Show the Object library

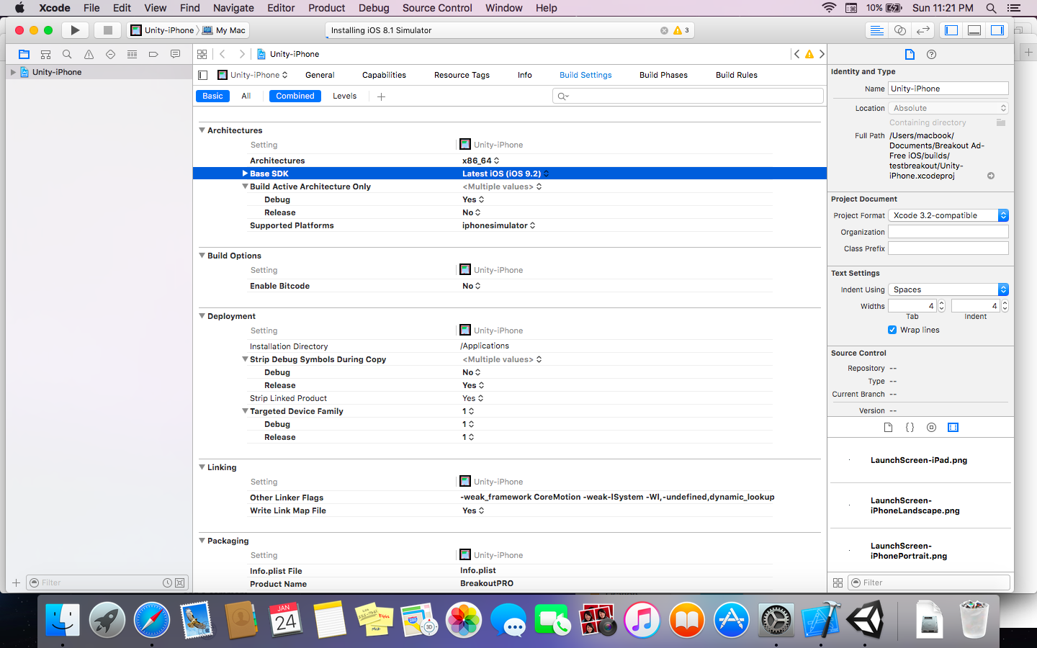pyautogui.click(x=931, y=427)
